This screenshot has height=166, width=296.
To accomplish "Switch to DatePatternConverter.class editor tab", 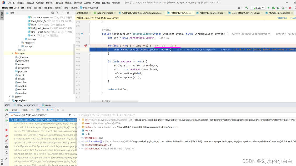I will (x=245, y=13).
